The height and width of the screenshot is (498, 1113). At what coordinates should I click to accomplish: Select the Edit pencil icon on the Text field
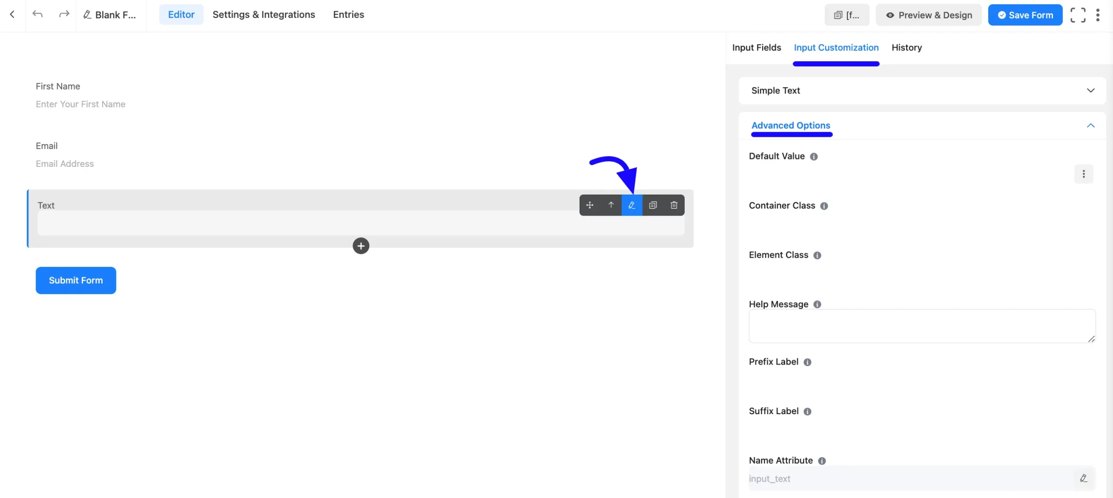tap(631, 205)
